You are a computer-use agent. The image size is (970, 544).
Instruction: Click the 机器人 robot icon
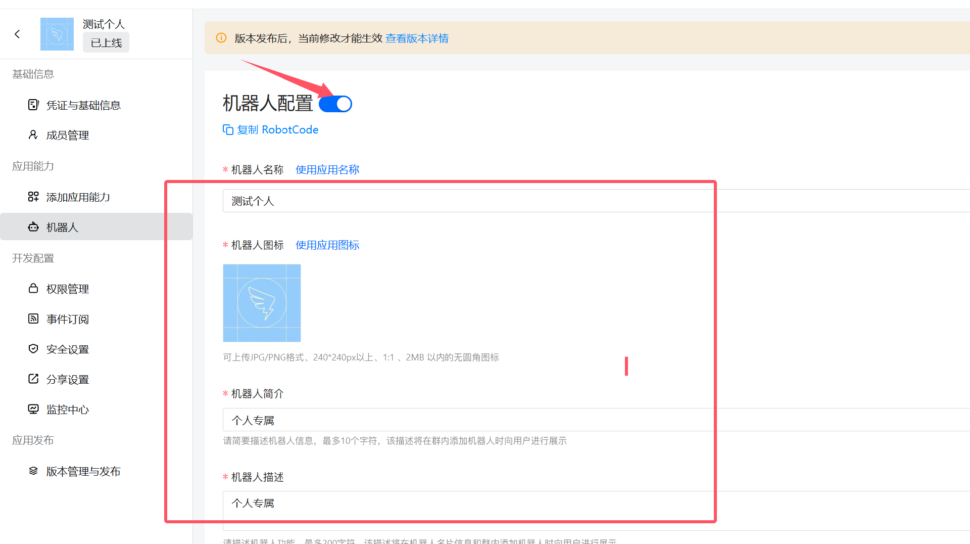tap(33, 226)
